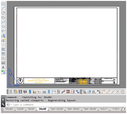Select Snap From tool
Viewport: 127px width, 114px height.
pos(104,92)
